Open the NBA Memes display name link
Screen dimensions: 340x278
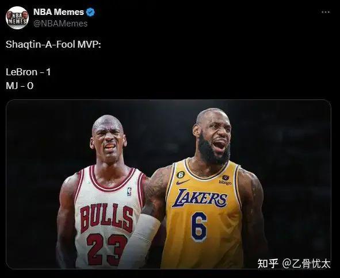click(x=59, y=12)
